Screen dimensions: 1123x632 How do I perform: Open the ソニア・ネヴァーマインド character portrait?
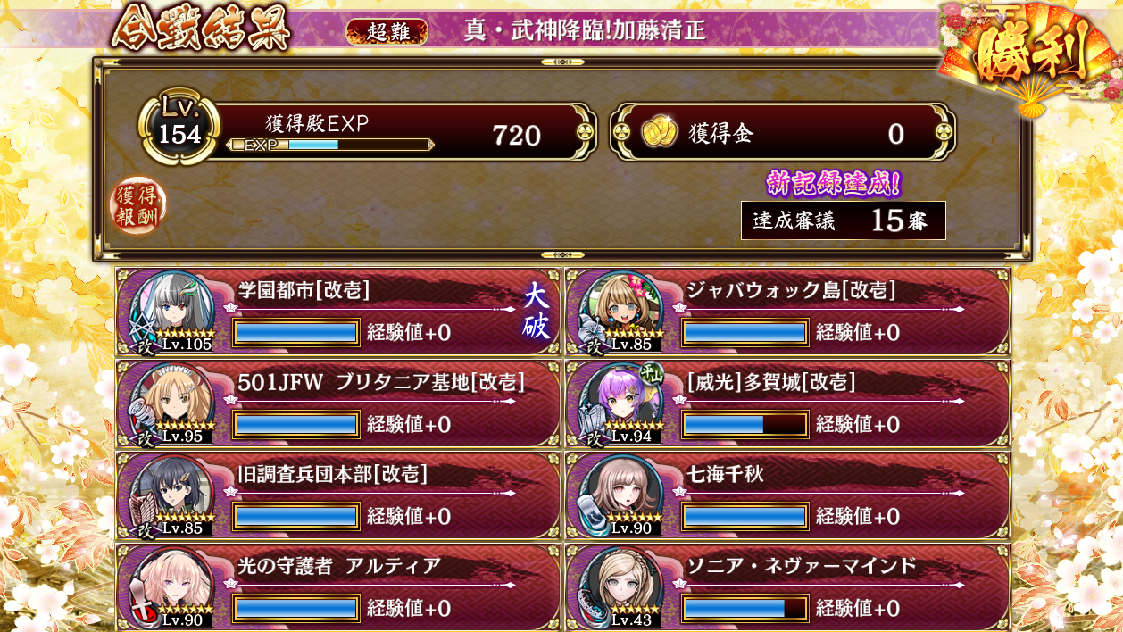point(621,586)
